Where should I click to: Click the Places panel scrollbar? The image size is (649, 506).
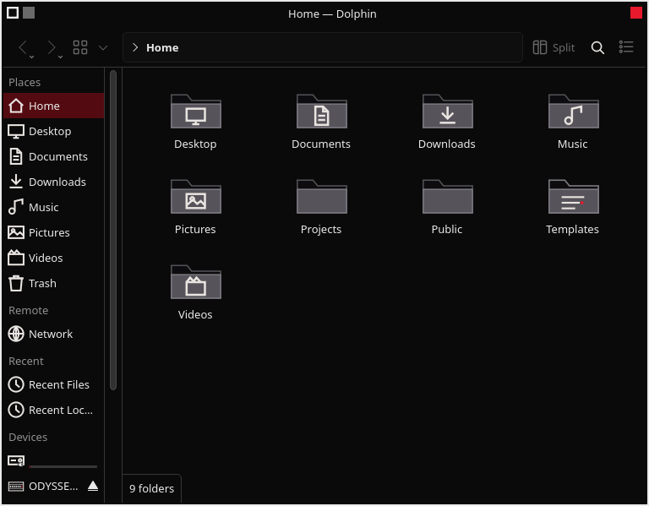coord(113,230)
